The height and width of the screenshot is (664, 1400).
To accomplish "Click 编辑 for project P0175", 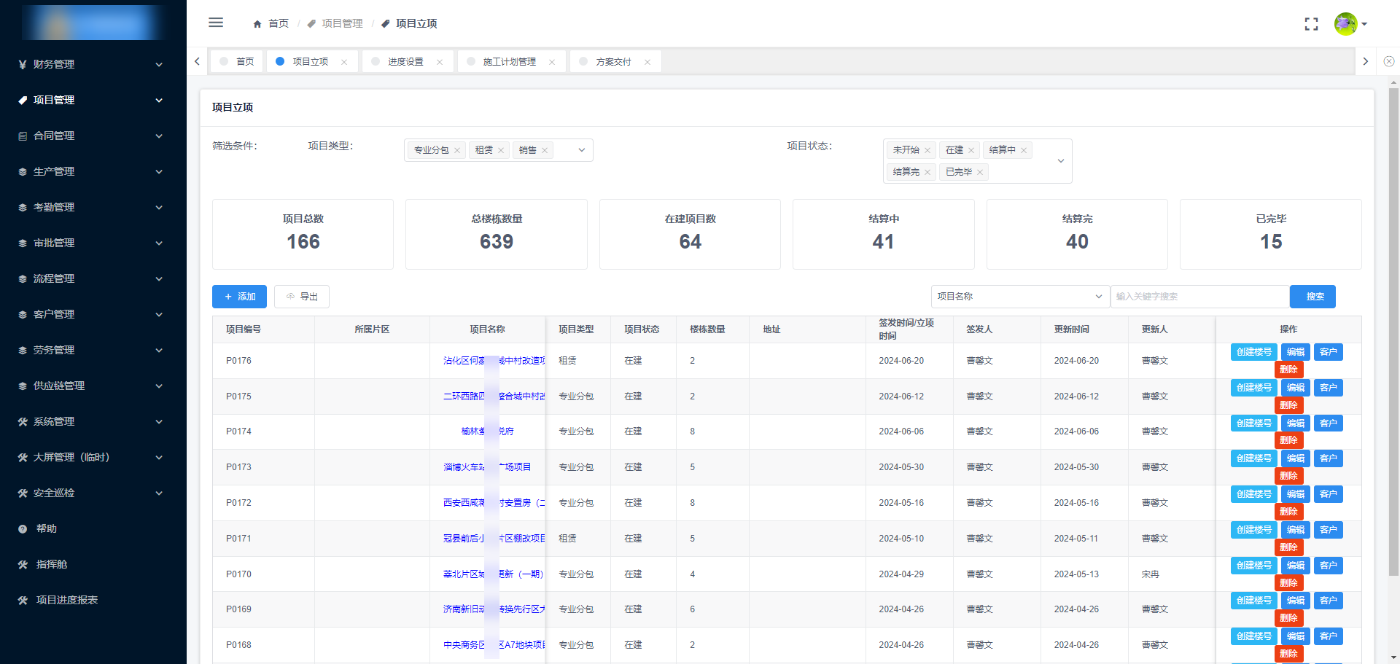I will pyautogui.click(x=1296, y=388).
